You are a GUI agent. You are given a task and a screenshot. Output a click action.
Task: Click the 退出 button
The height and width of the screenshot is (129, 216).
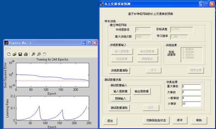tap(110, 121)
